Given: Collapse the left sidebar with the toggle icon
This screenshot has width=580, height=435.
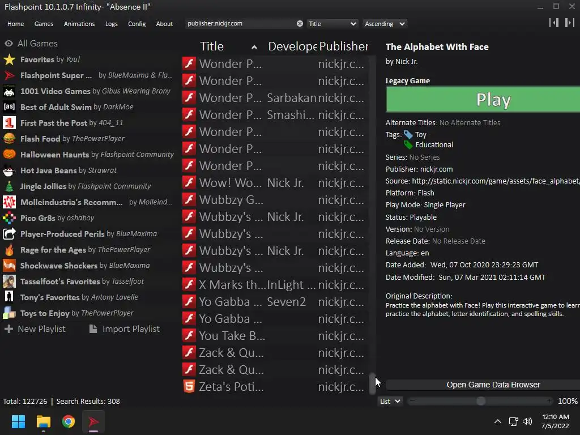Looking at the screenshot, I should [x=554, y=23].
